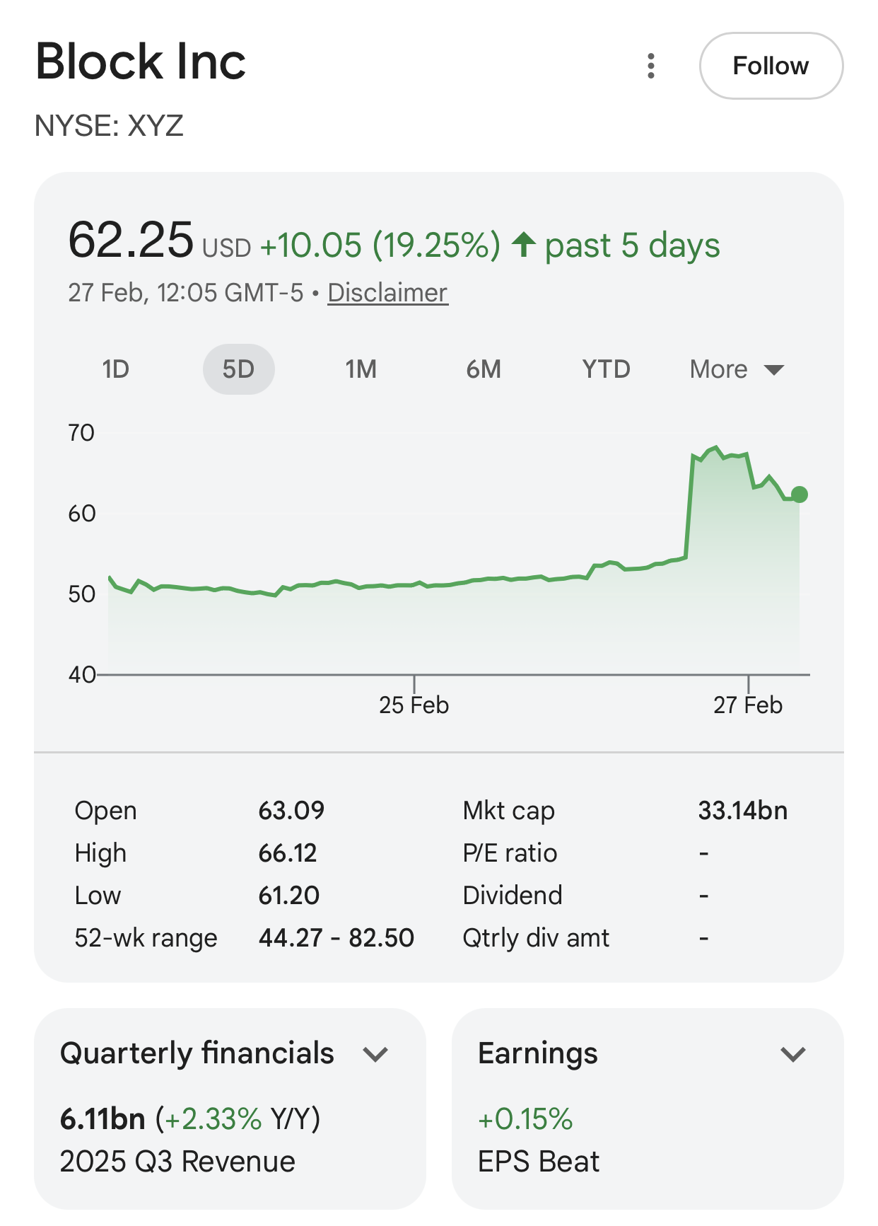878x1226 pixels.
Task: Click the dropdown arrow next to More
Action: [x=775, y=370]
